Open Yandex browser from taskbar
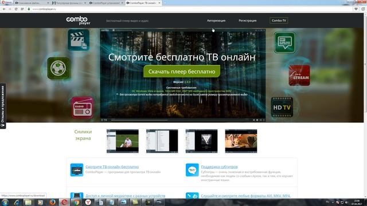Screen dimensions: 367x206 tap(88, 202)
